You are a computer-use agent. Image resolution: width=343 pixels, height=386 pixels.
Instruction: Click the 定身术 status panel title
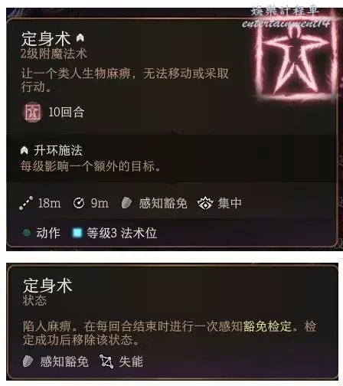(x=47, y=286)
